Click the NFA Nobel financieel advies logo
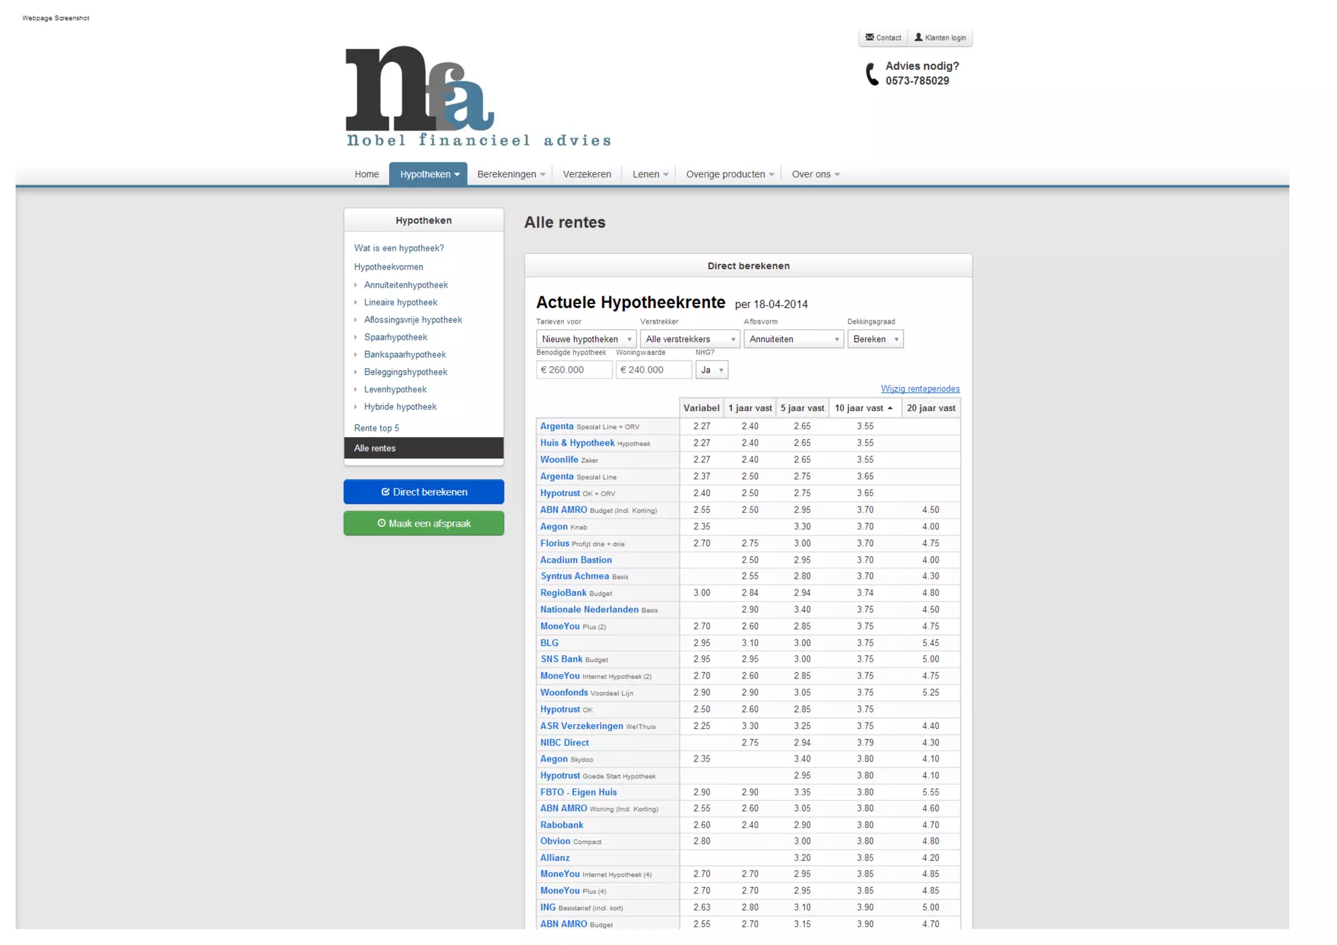Image resolution: width=1337 pixels, height=945 pixels. (477, 96)
